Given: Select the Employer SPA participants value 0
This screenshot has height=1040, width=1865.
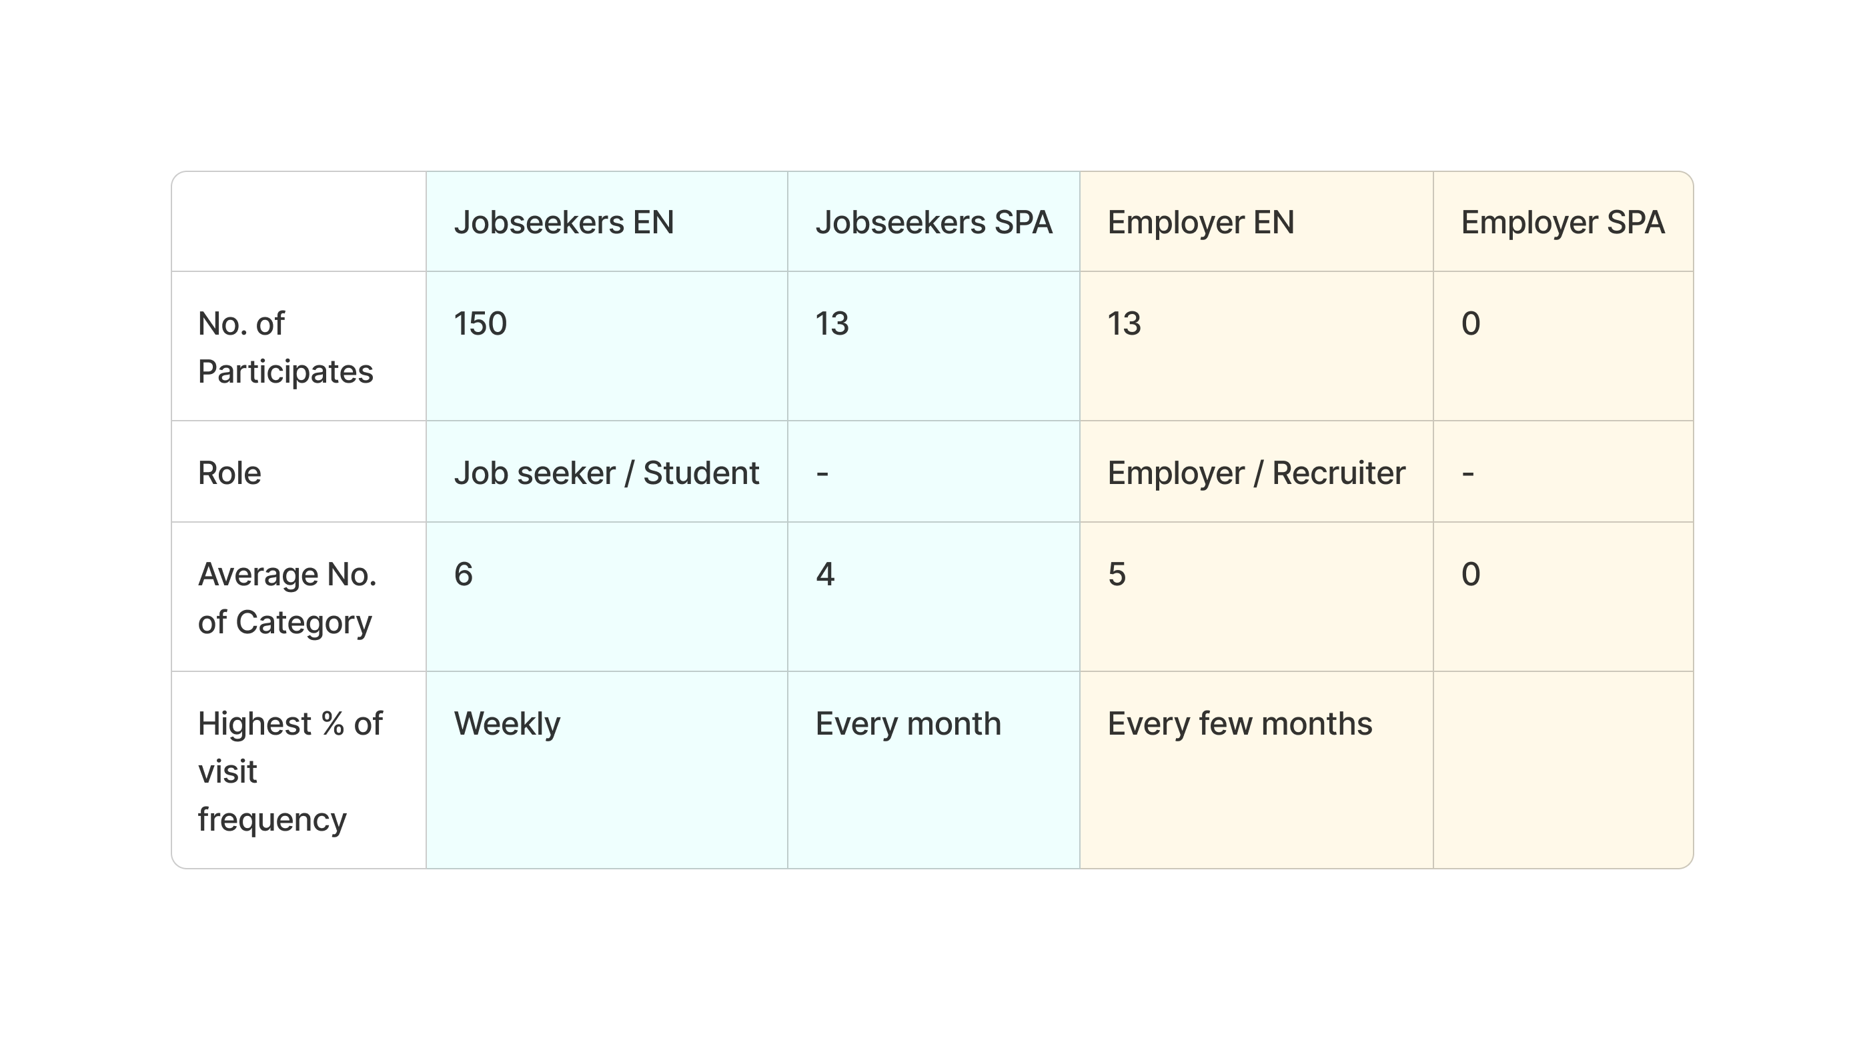Looking at the screenshot, I should [1470, 323].
